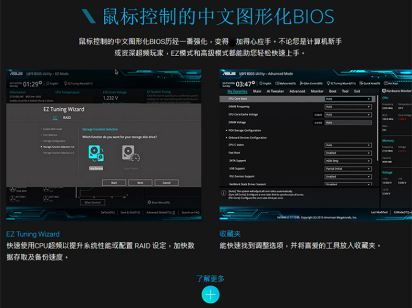The height and width of the screenshot is (308, 412).
Task: Click the info icon beside the Auto description
Action: coord(224,193)
